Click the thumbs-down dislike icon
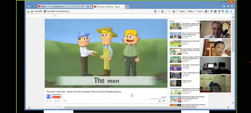Image resolution: width=251 pixels, height=113 pixels. pos(164,101)
